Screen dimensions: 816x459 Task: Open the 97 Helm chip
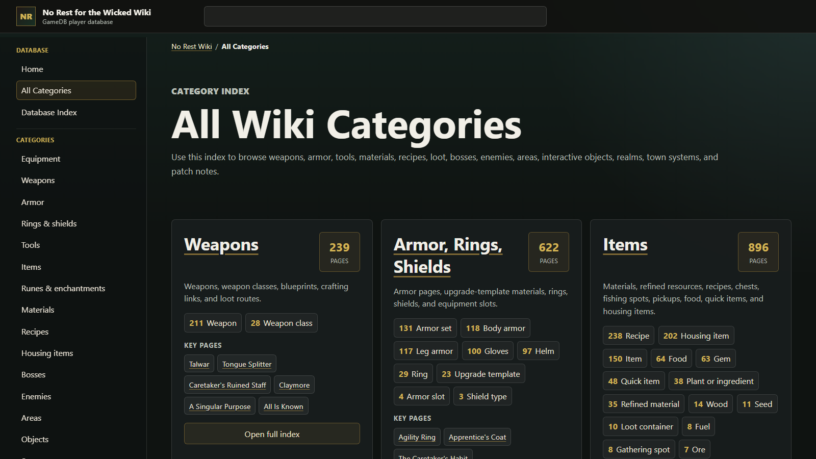pos(538,351)
